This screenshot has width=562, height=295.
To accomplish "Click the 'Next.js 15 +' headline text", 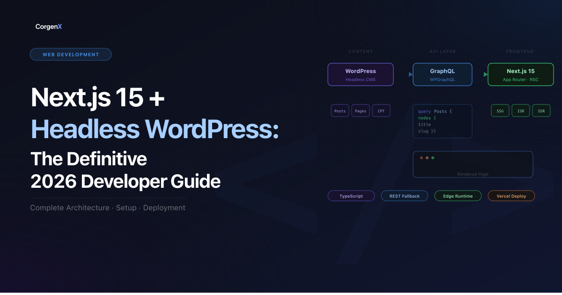I will coord(98,98).
